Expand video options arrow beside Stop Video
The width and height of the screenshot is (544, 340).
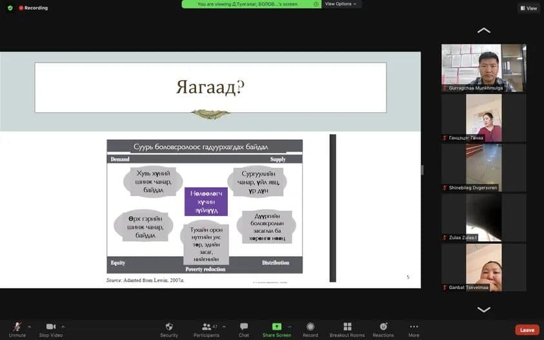tap(63, 326)
